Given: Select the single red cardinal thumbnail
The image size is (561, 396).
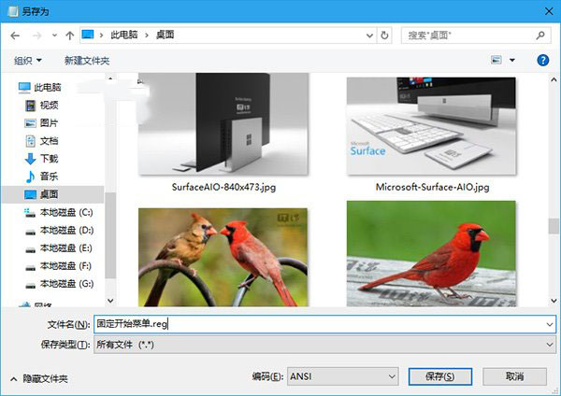Looking at the screenshot, I should tap(431, 253).
